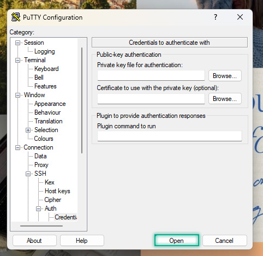Screen dimensions: 263x256
Task: Click the private key file text field
Action: coord(151,75)
